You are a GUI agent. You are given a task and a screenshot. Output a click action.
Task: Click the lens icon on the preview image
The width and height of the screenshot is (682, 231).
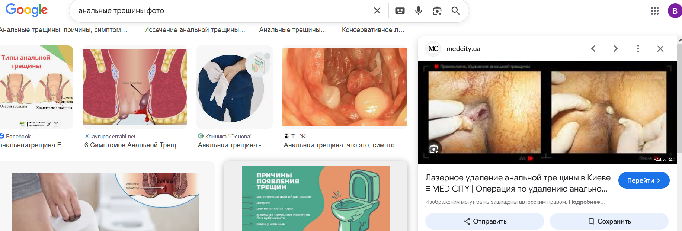pyautogui.click(x=433, y=149)
